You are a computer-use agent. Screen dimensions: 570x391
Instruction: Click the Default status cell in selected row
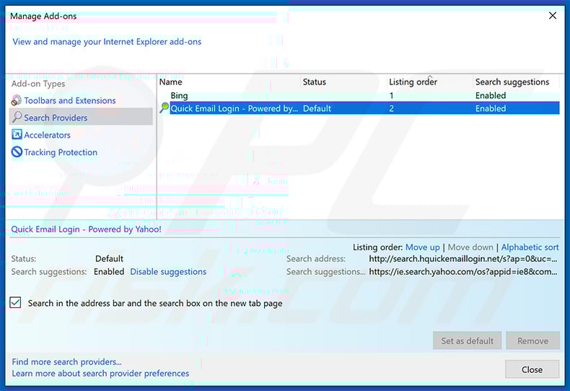pos(317,108)
